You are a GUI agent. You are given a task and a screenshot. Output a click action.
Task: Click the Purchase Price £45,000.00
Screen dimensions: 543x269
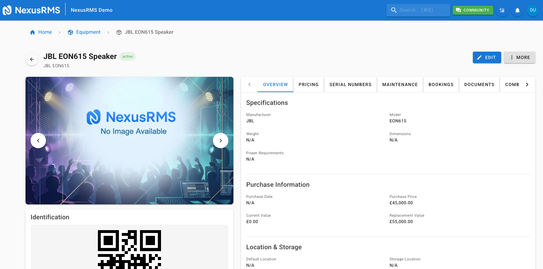point(401,203)
